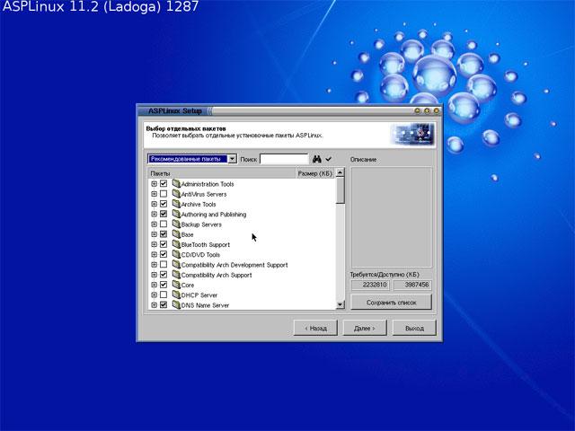This screenshot has height=431, width=575.
Task: Expand the AntiVirus Servers tree node
Action: click(154, 194)
